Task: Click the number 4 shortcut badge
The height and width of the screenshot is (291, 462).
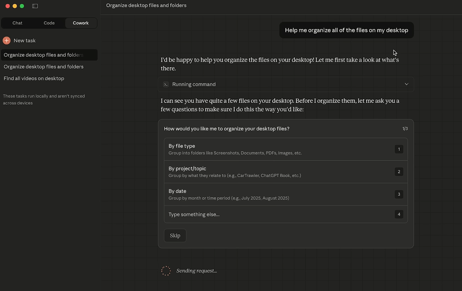Action: 399,214
